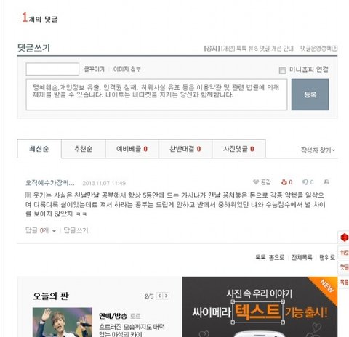The height and width of the screenshot is (337, 349).
Task: Go to previous 오늘의 판 slide arrow
Action: (159, 296)
